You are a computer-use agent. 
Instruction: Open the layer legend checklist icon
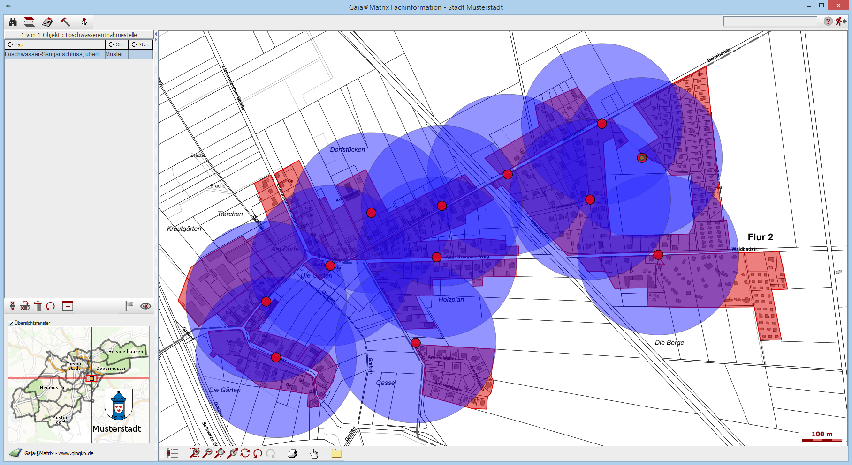pyautogui.click(x=173, y=453)
